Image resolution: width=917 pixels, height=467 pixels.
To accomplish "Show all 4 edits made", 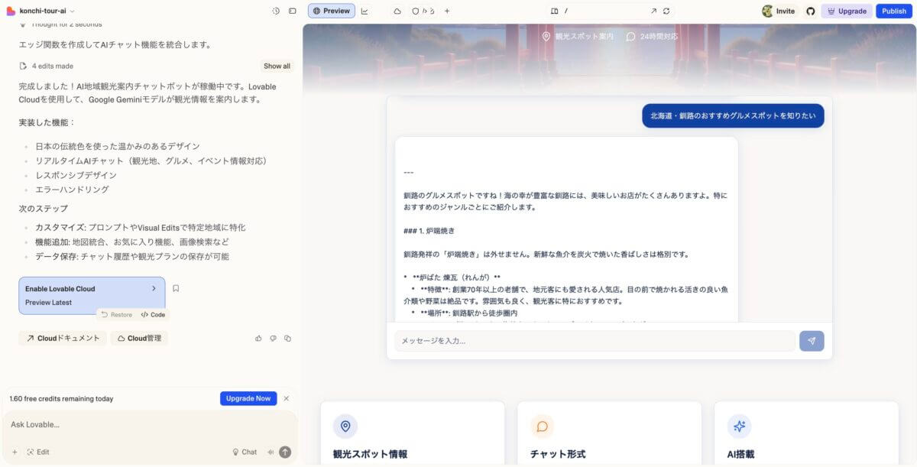I will [277, 66].
